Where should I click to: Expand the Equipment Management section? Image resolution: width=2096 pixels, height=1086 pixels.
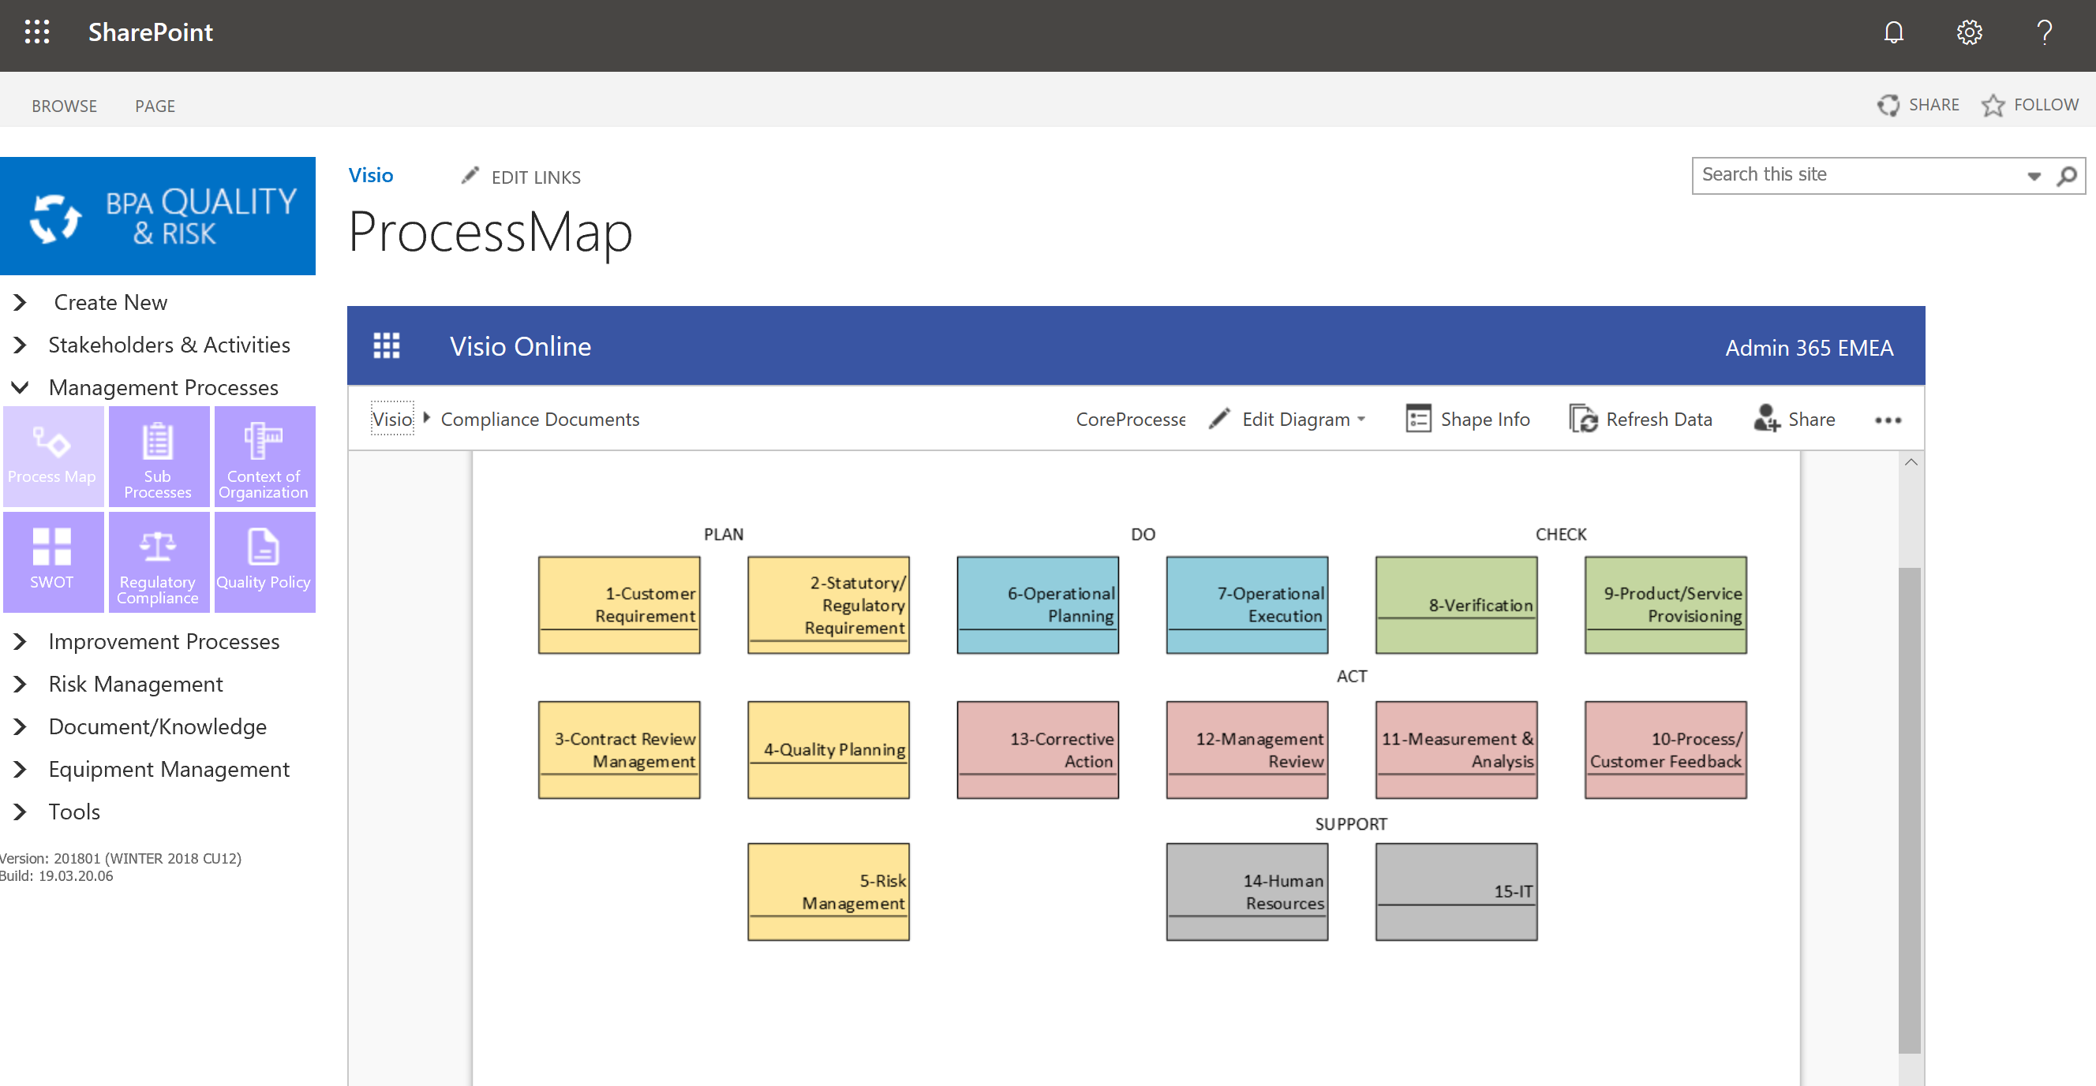[x=21, y=769]
